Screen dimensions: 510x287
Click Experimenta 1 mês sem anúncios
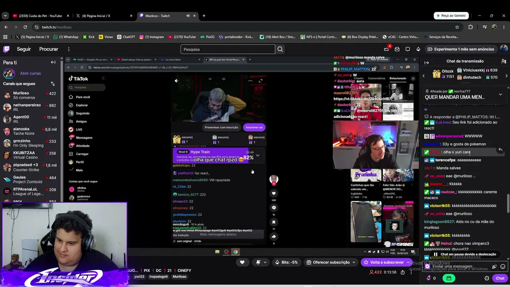(461, 49)
